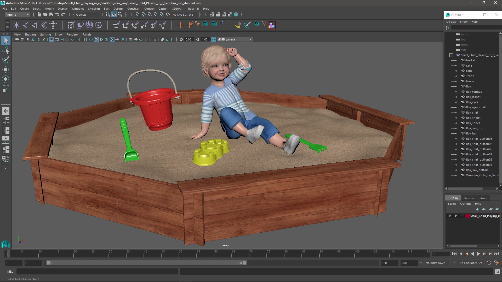
Task: Click the Display tab in panel
Action: click(453, 198)
